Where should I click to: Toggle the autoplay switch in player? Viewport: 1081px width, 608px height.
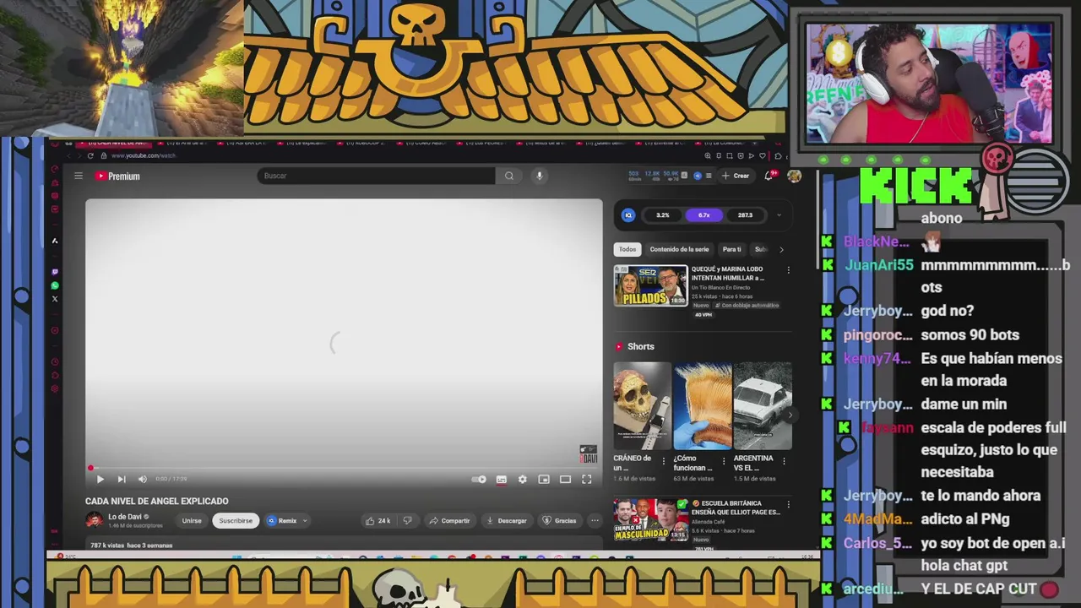(479, 479)
